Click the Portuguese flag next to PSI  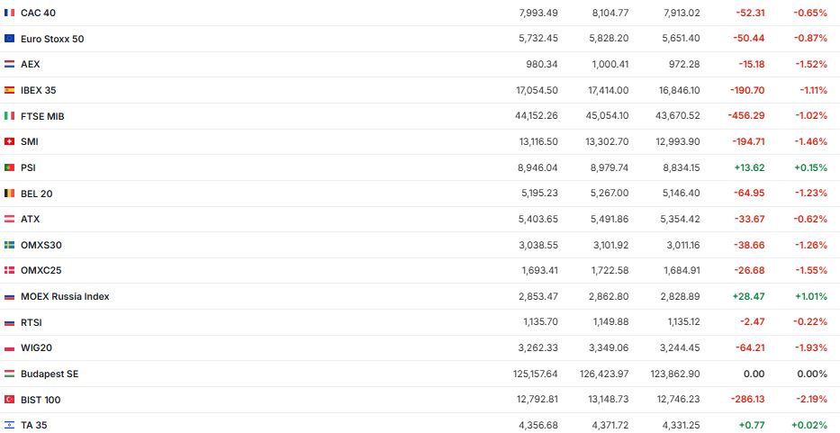(9, 167)
